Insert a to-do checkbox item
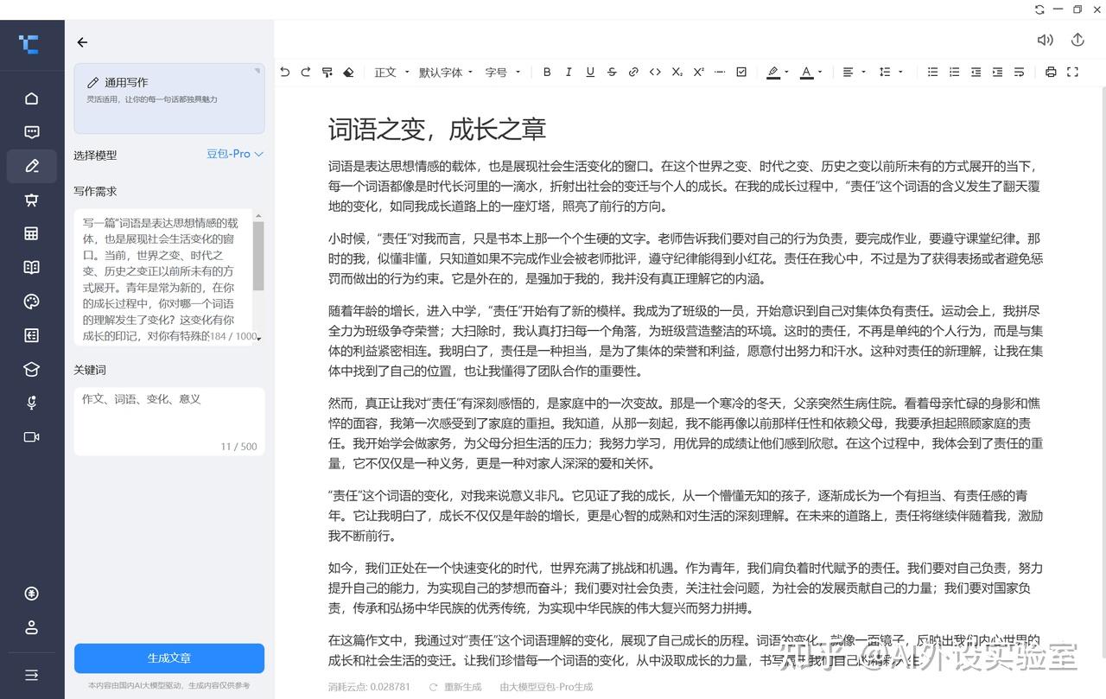The image size is (1106, 699). coord(741,73)
